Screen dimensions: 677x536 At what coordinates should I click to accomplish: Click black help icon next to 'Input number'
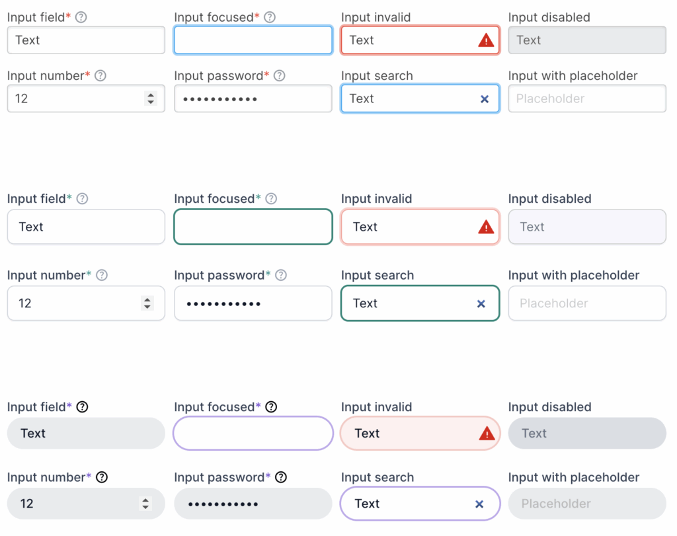(x=102, y=477)
